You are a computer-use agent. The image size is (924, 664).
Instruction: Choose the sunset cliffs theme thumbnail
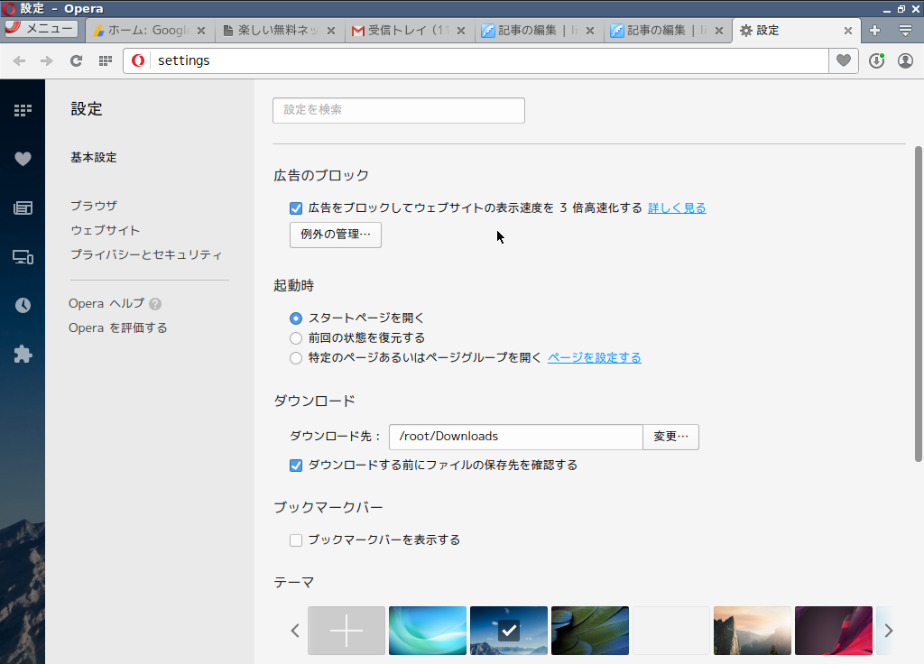[753, 631]
